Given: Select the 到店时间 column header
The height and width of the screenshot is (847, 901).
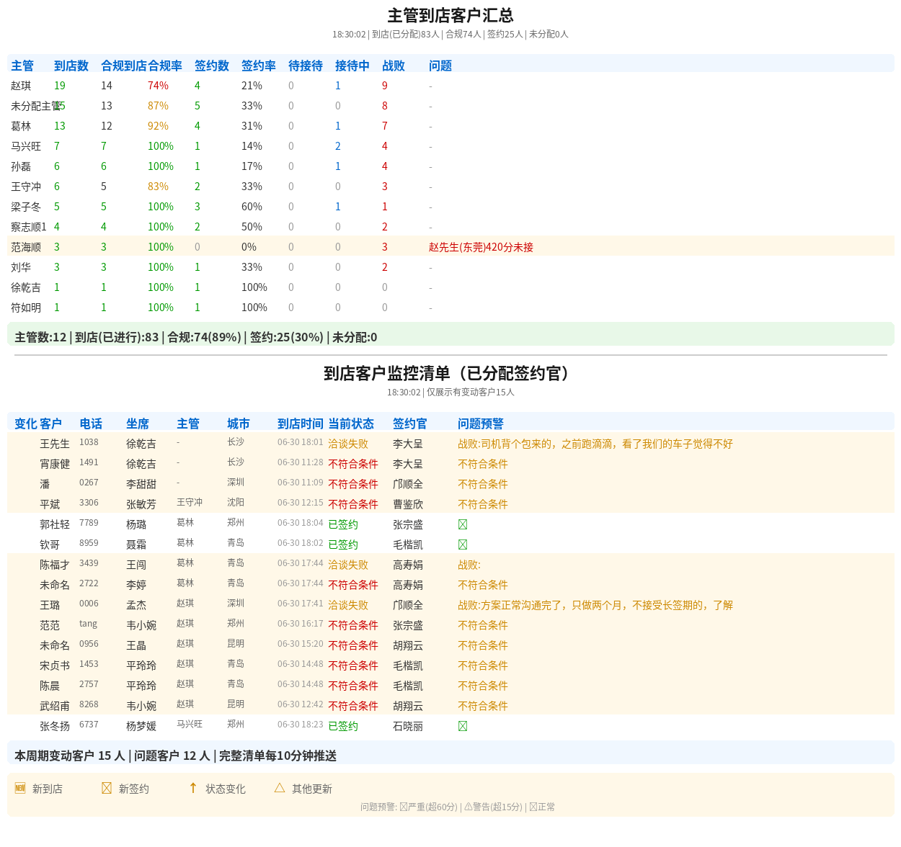Looking at the screenshot, I should coord(301,423).
